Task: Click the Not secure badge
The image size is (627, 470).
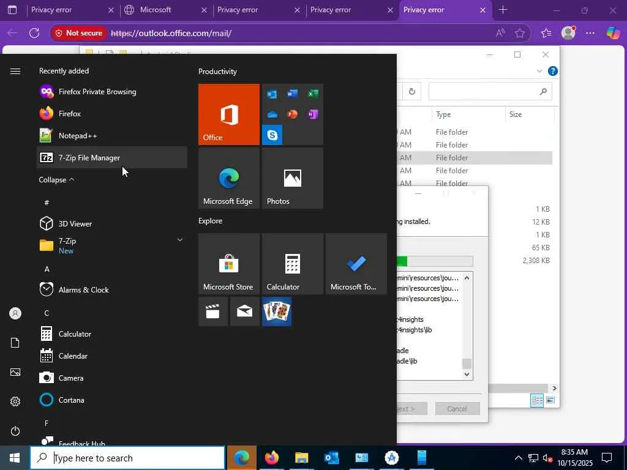Action: click(x=79, y=33)
